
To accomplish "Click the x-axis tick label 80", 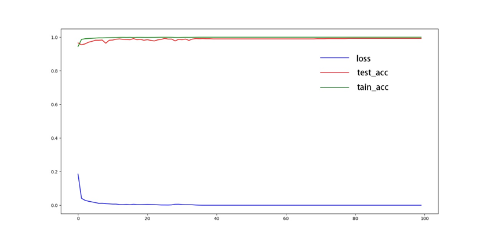I will [355, 219].
